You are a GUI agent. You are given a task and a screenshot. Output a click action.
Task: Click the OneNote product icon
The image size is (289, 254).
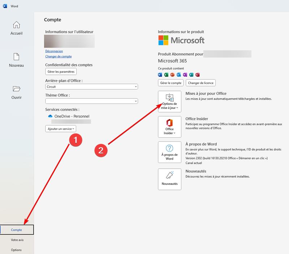[185, 75]
